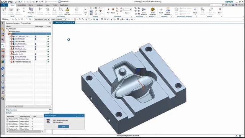Toggle the Customize B... parameter checkbox
The height and width of the screenshot is (138, 245).
point(8,129)
